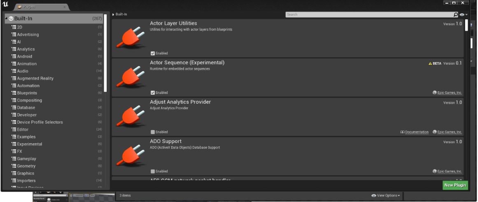
Task: Click the Adjust Analytics Provider plug icon
Action: (130, 117)
